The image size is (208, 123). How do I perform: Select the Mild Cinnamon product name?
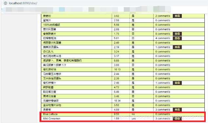pyautogui.click(x=52, y=118)
